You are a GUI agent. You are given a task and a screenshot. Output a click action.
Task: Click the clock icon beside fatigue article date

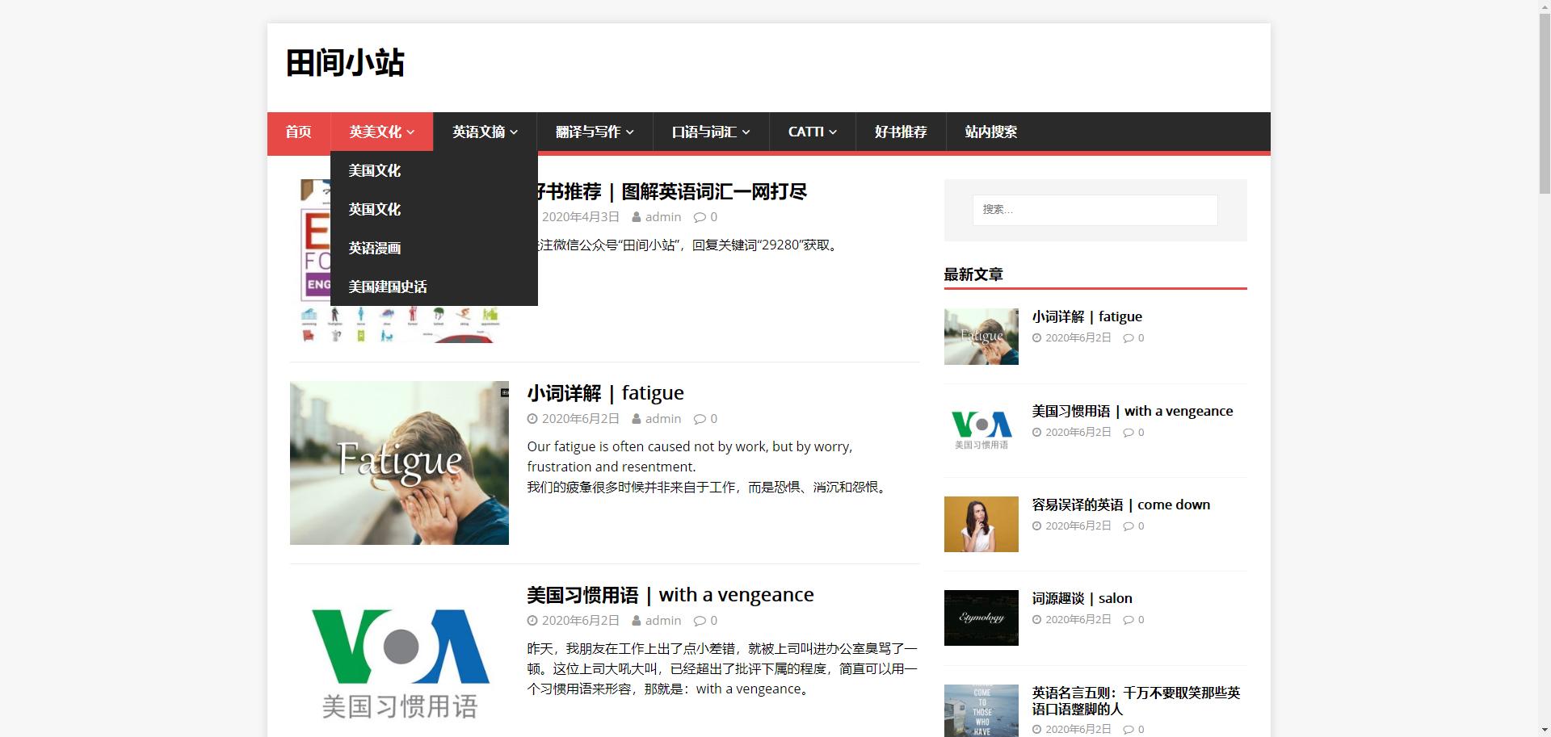coord(532,418)
